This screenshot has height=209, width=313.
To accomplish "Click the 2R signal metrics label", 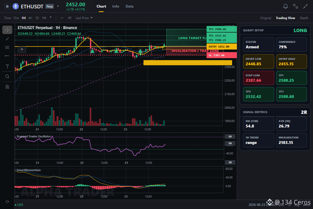I will click(x=304, y=112).
